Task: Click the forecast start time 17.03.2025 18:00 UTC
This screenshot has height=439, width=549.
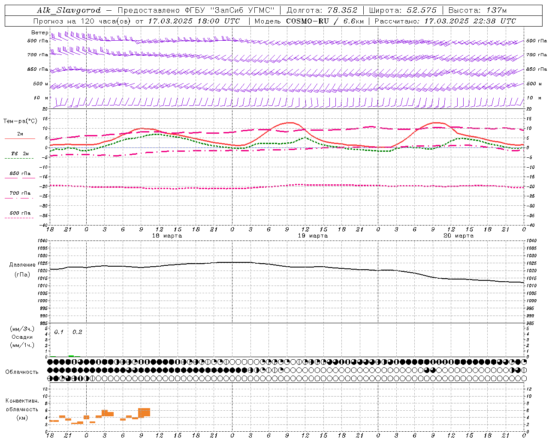Action: [x=194, y=21]
